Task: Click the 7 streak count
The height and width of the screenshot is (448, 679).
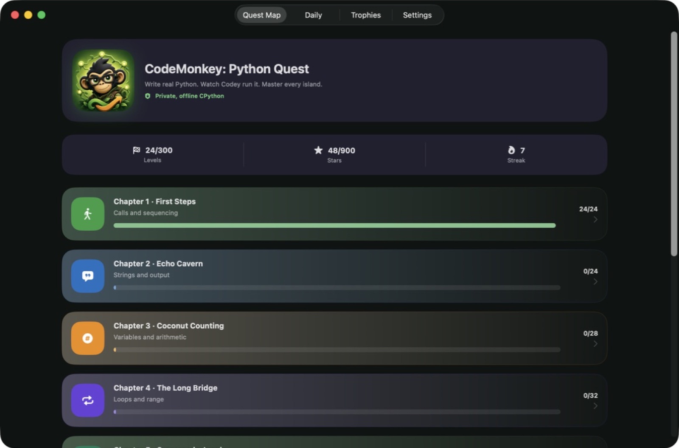Action: tap(522, 150)
